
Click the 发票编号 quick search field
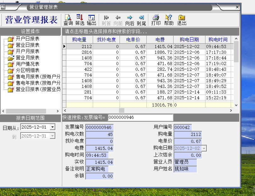[x=140, y=118]
